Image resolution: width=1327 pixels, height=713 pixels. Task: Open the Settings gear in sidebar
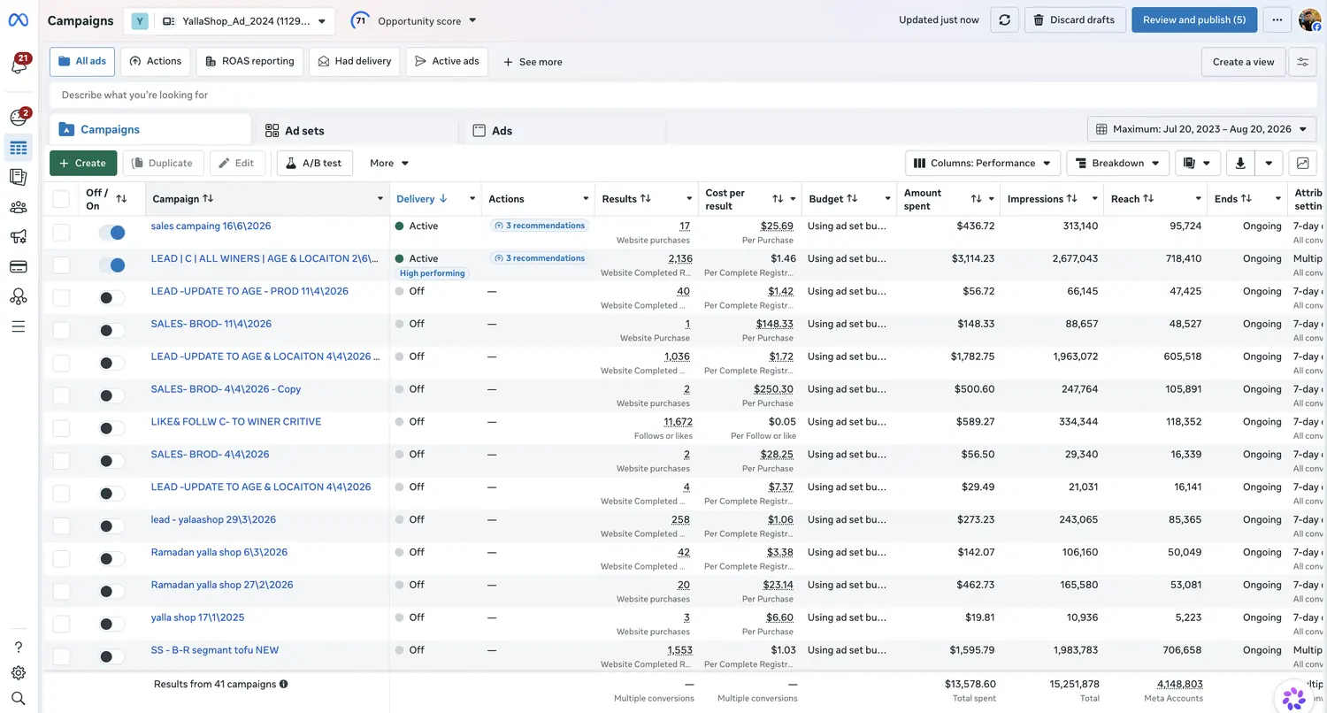point(19,673)
